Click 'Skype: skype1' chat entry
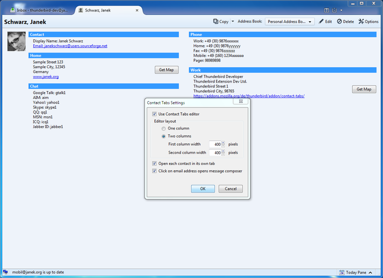The image size is (383, 278). (45, 107)
